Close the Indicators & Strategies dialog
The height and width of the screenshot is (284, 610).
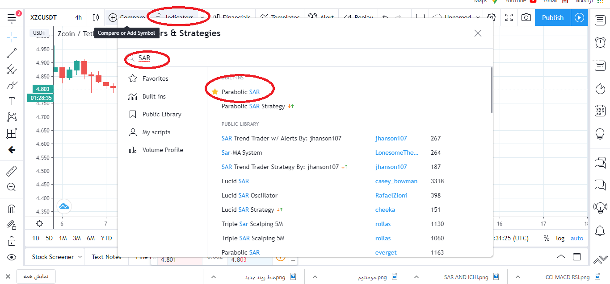tap(478, 33)
